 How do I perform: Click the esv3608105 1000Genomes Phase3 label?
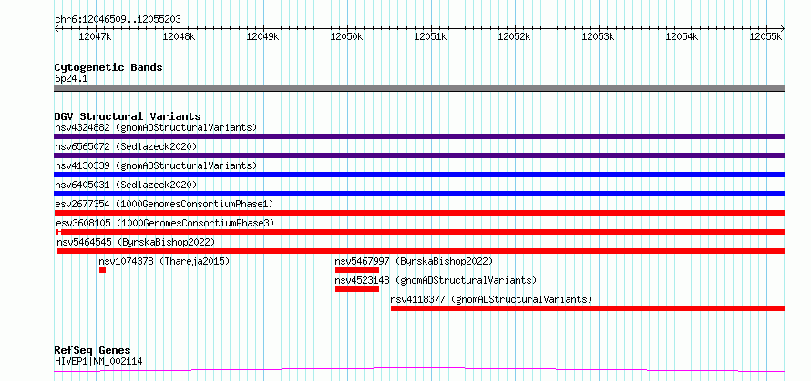pyautogui.click(x=165, y=223)
